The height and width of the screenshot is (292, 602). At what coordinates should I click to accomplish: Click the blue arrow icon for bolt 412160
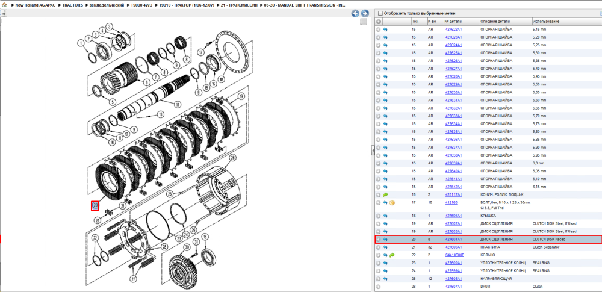click(385, 202)
